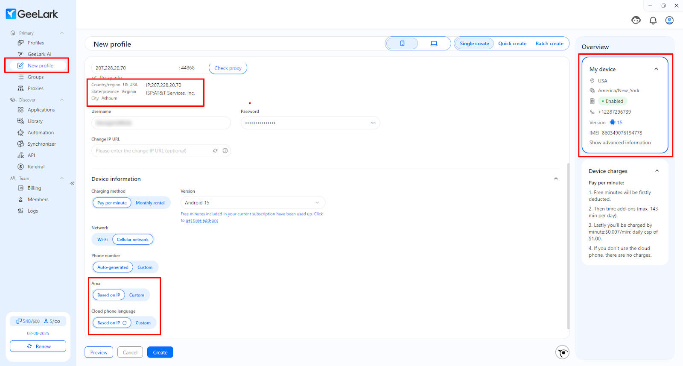Switch to Quick create tab
Image resolution: width=683 pixels, height=366 pixels.
click(x=512, y=44)
